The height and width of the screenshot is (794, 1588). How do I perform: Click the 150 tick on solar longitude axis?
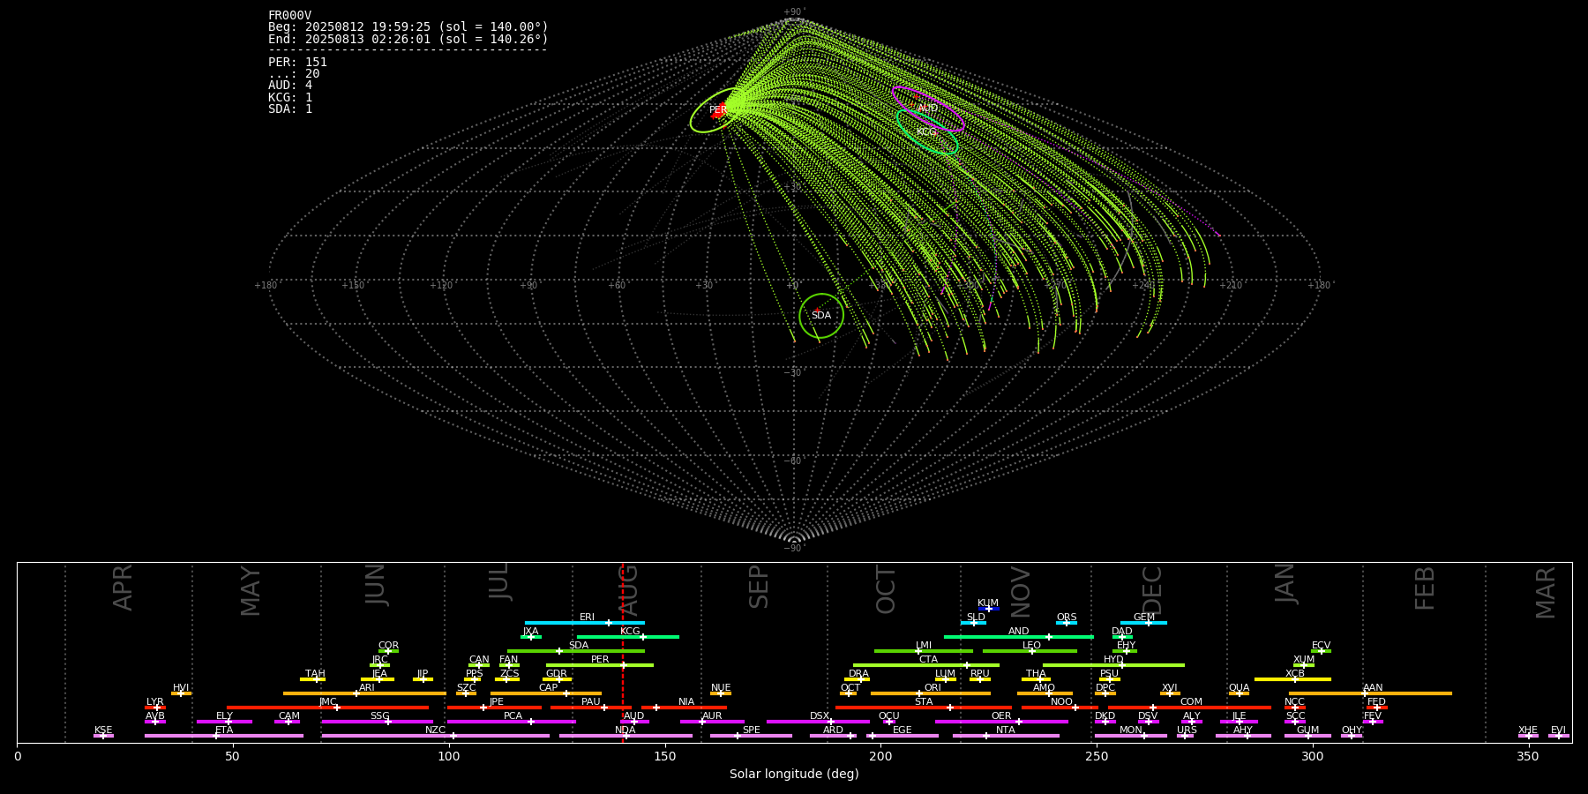[x=665, y=756]
